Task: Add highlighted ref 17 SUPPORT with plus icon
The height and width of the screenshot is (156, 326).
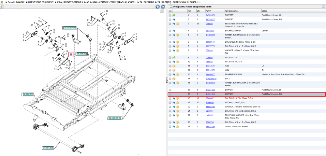Action: point(170,94)
